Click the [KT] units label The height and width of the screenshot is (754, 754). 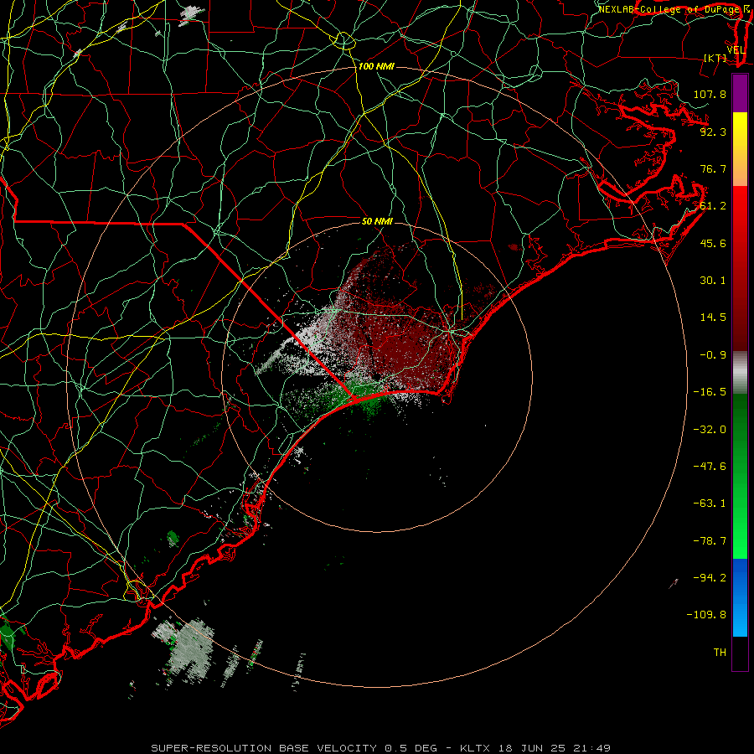(715, 58)
